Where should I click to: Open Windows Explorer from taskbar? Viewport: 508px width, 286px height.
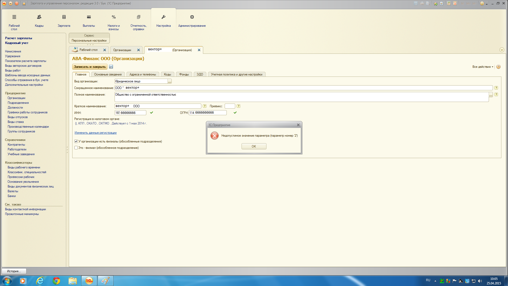click(x=73, y=281)
